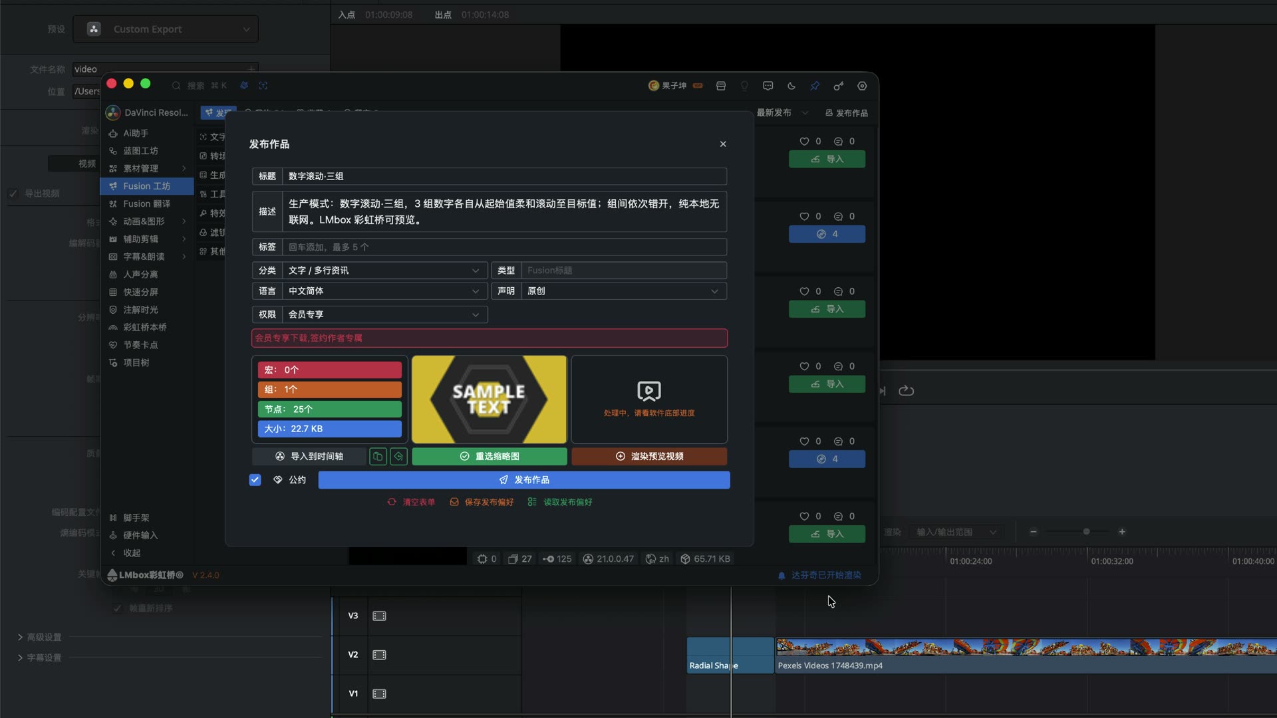Toggle the 导出视频 checkbox

(x=13, y=193)
